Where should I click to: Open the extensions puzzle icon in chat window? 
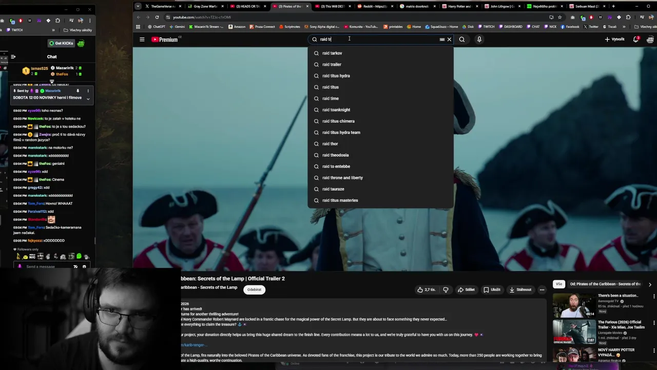57,21
